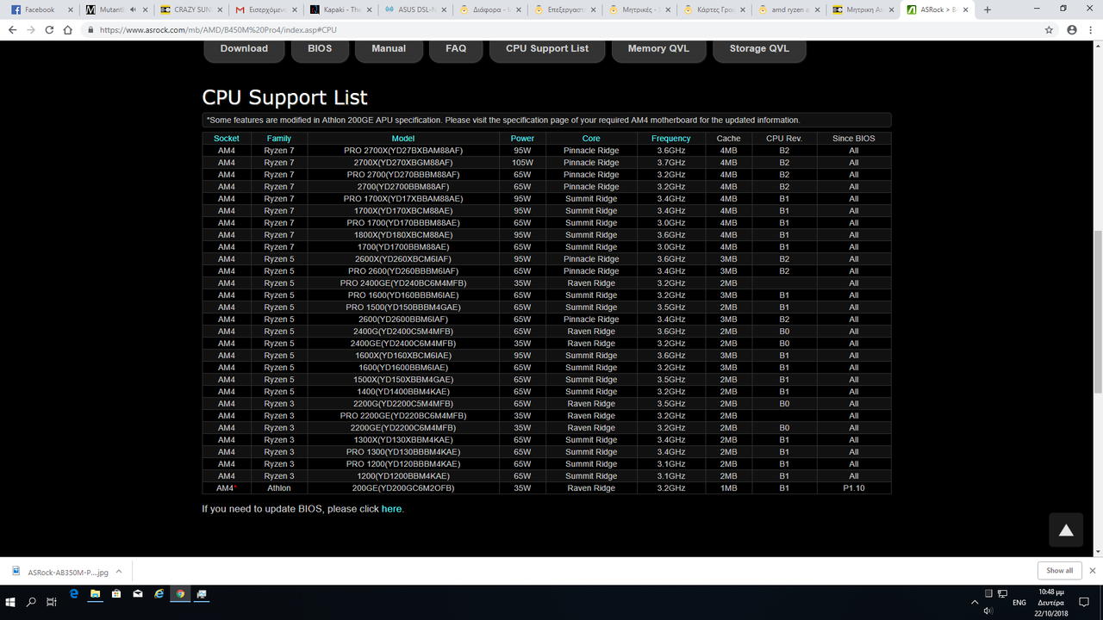1103x620 pixels.
Task: Bookmark this page with the star icon
Action: point(1049,29)
